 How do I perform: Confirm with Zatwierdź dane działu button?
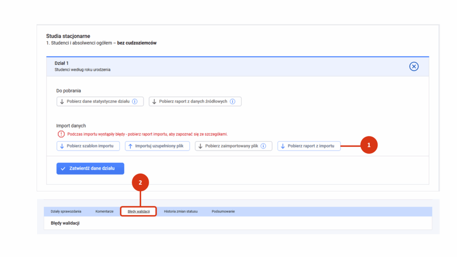tap(90, 168)
